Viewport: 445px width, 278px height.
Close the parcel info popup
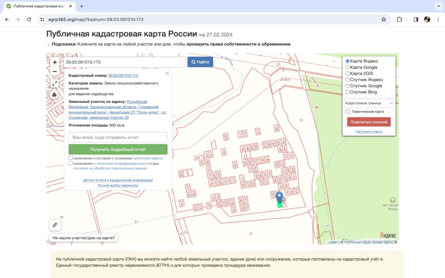click(x=167, y=73)
